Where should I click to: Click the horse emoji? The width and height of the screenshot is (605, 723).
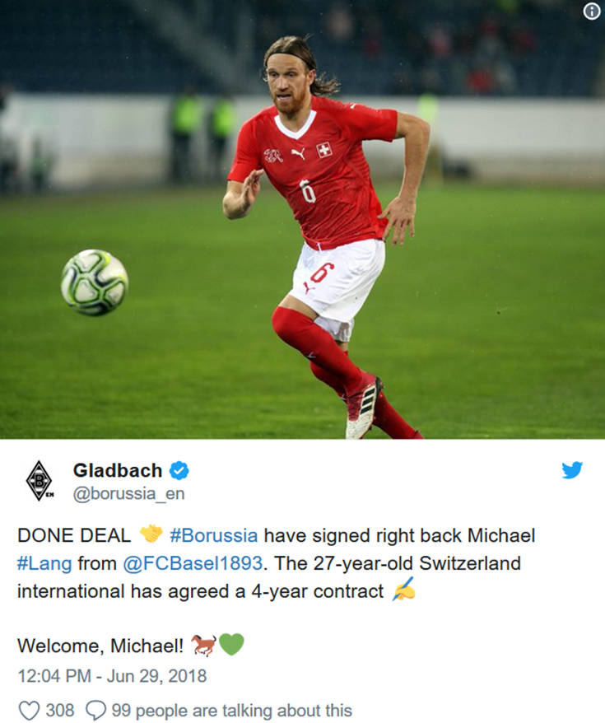click(x=203, y=644)
